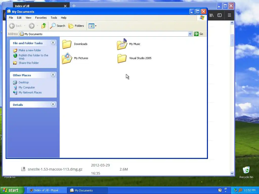
Task: Open a new tab in Mypal browser
Action: point(74,6)
